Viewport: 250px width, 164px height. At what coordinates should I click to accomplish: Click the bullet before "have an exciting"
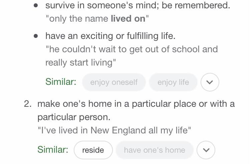36,36
